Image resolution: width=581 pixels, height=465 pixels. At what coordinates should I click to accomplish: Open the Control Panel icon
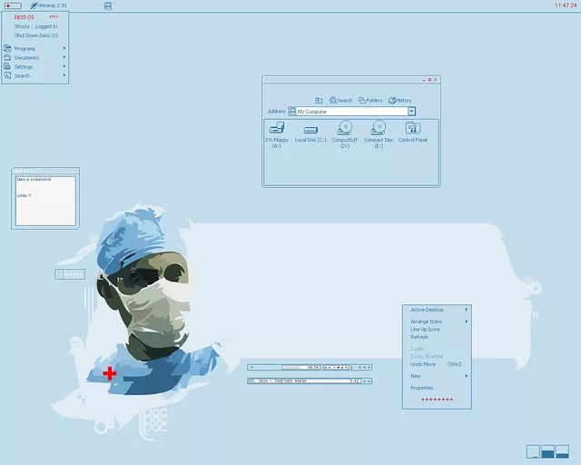[x=413, y=128]
